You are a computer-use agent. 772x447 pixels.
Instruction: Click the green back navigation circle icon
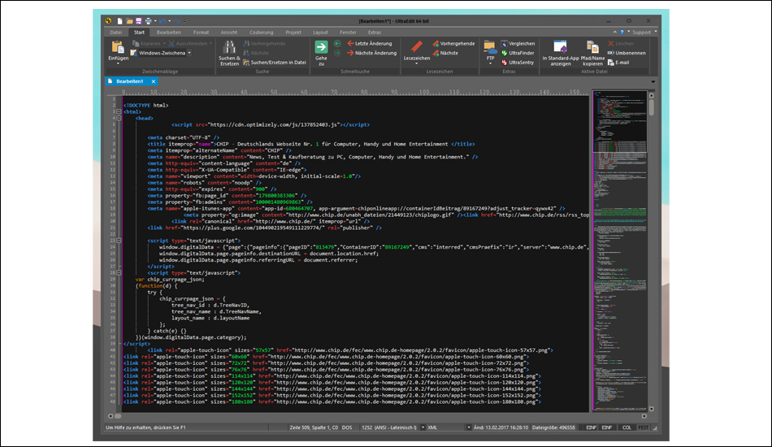click(x=337, y=43)
